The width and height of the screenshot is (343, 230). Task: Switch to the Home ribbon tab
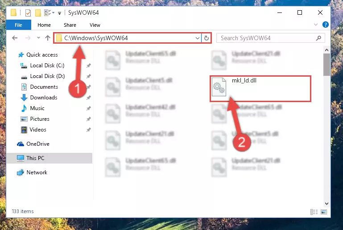click(x=44, y=25)
